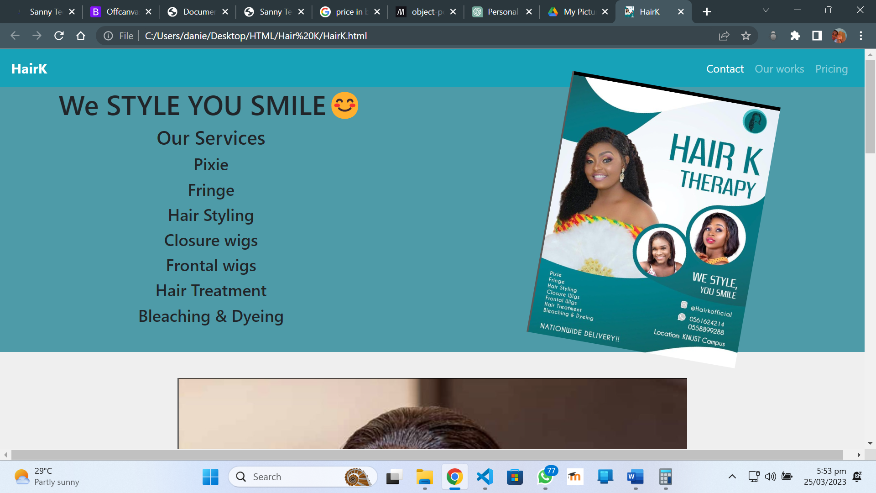Click the scroll right arrow
The image size is (876, 493).
859,455
